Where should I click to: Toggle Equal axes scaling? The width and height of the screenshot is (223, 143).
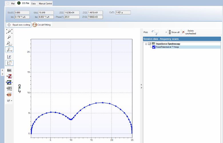coord(19,25)
